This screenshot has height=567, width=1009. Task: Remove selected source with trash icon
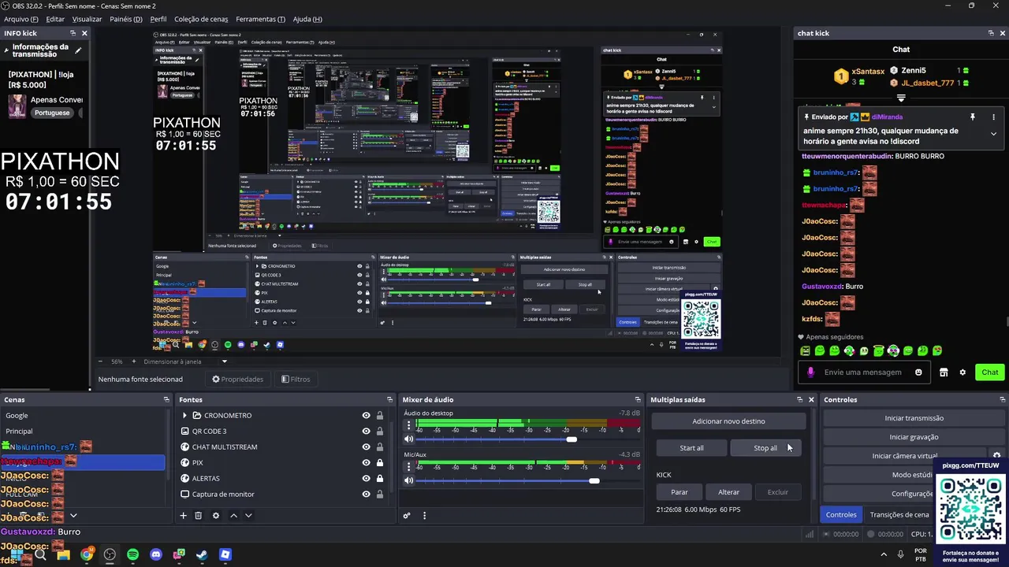198,516
